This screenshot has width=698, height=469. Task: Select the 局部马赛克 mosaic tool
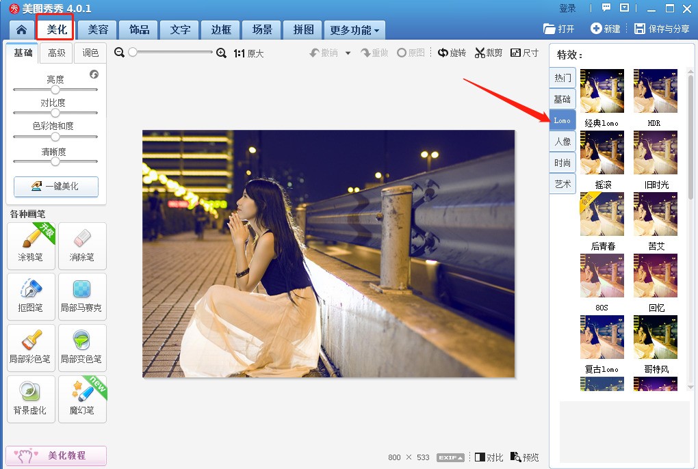point(82,296)
